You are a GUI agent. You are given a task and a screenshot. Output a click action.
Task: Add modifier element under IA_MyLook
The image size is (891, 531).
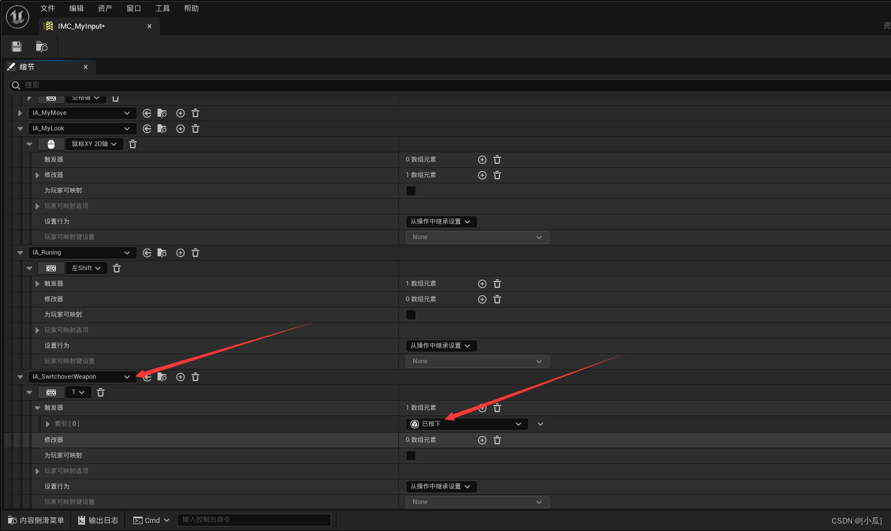482,175
